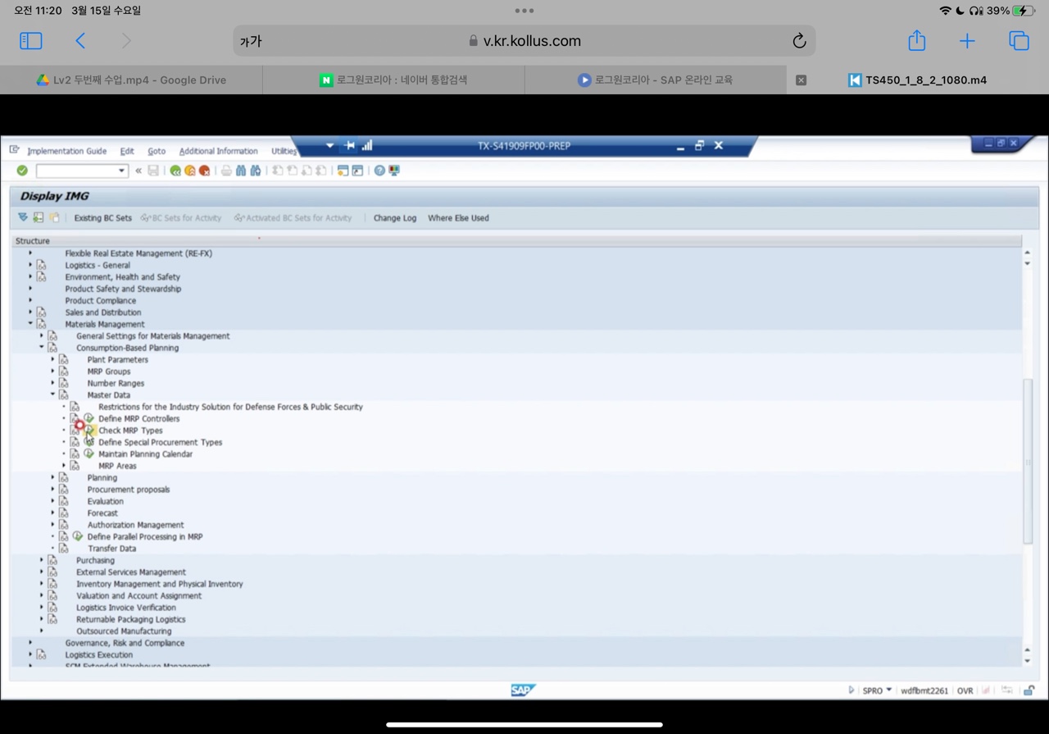Image resolution: width=1049 pixels, height=734 pixels.
Task: Expand the Plant Parameters node
Action: point(53,359)
